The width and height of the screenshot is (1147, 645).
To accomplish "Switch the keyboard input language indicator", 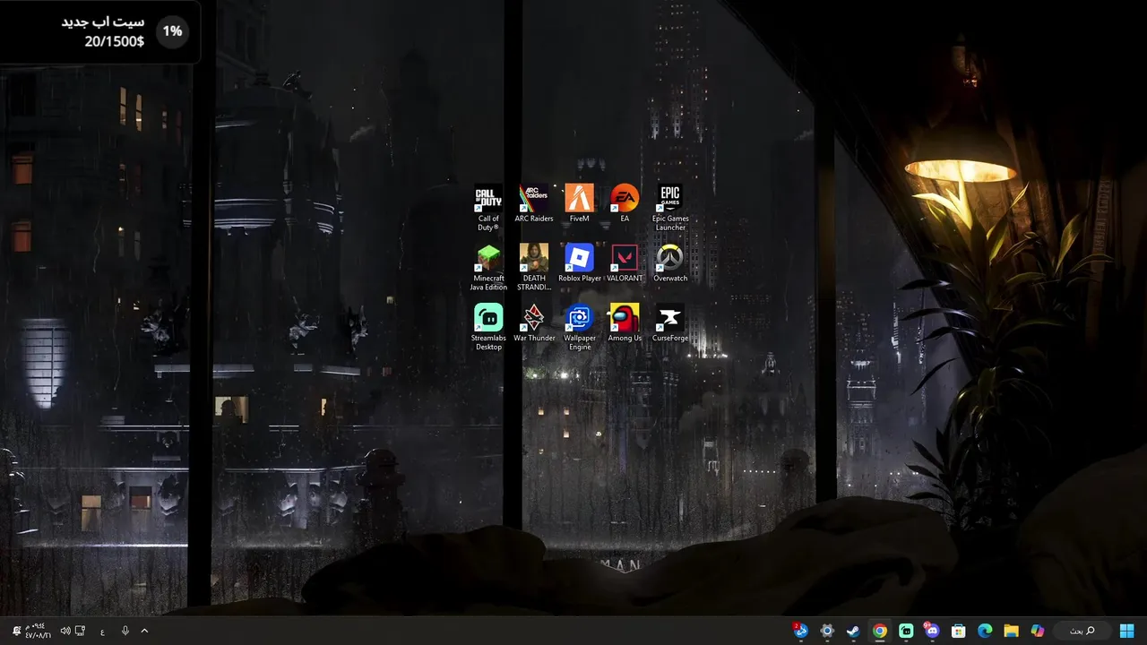I will [x=102, y=631].
